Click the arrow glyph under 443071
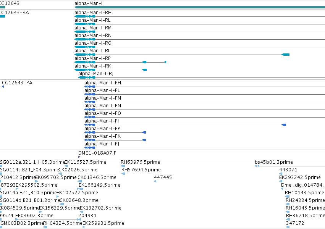 pyautogui.click(x=281, y=174)
